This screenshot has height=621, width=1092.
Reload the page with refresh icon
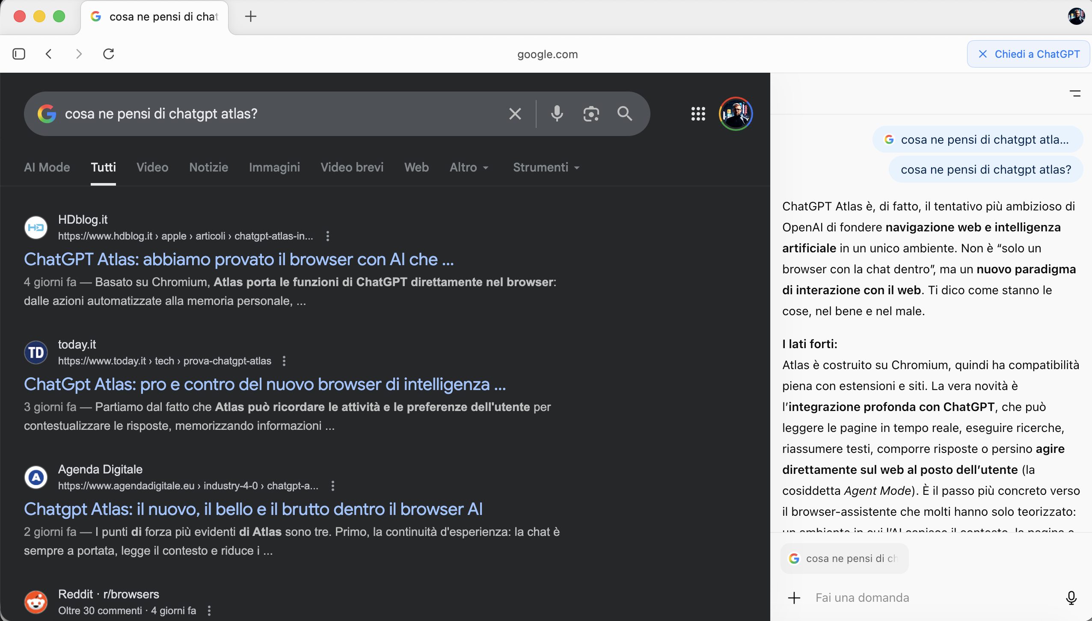[x=109, y=54]
